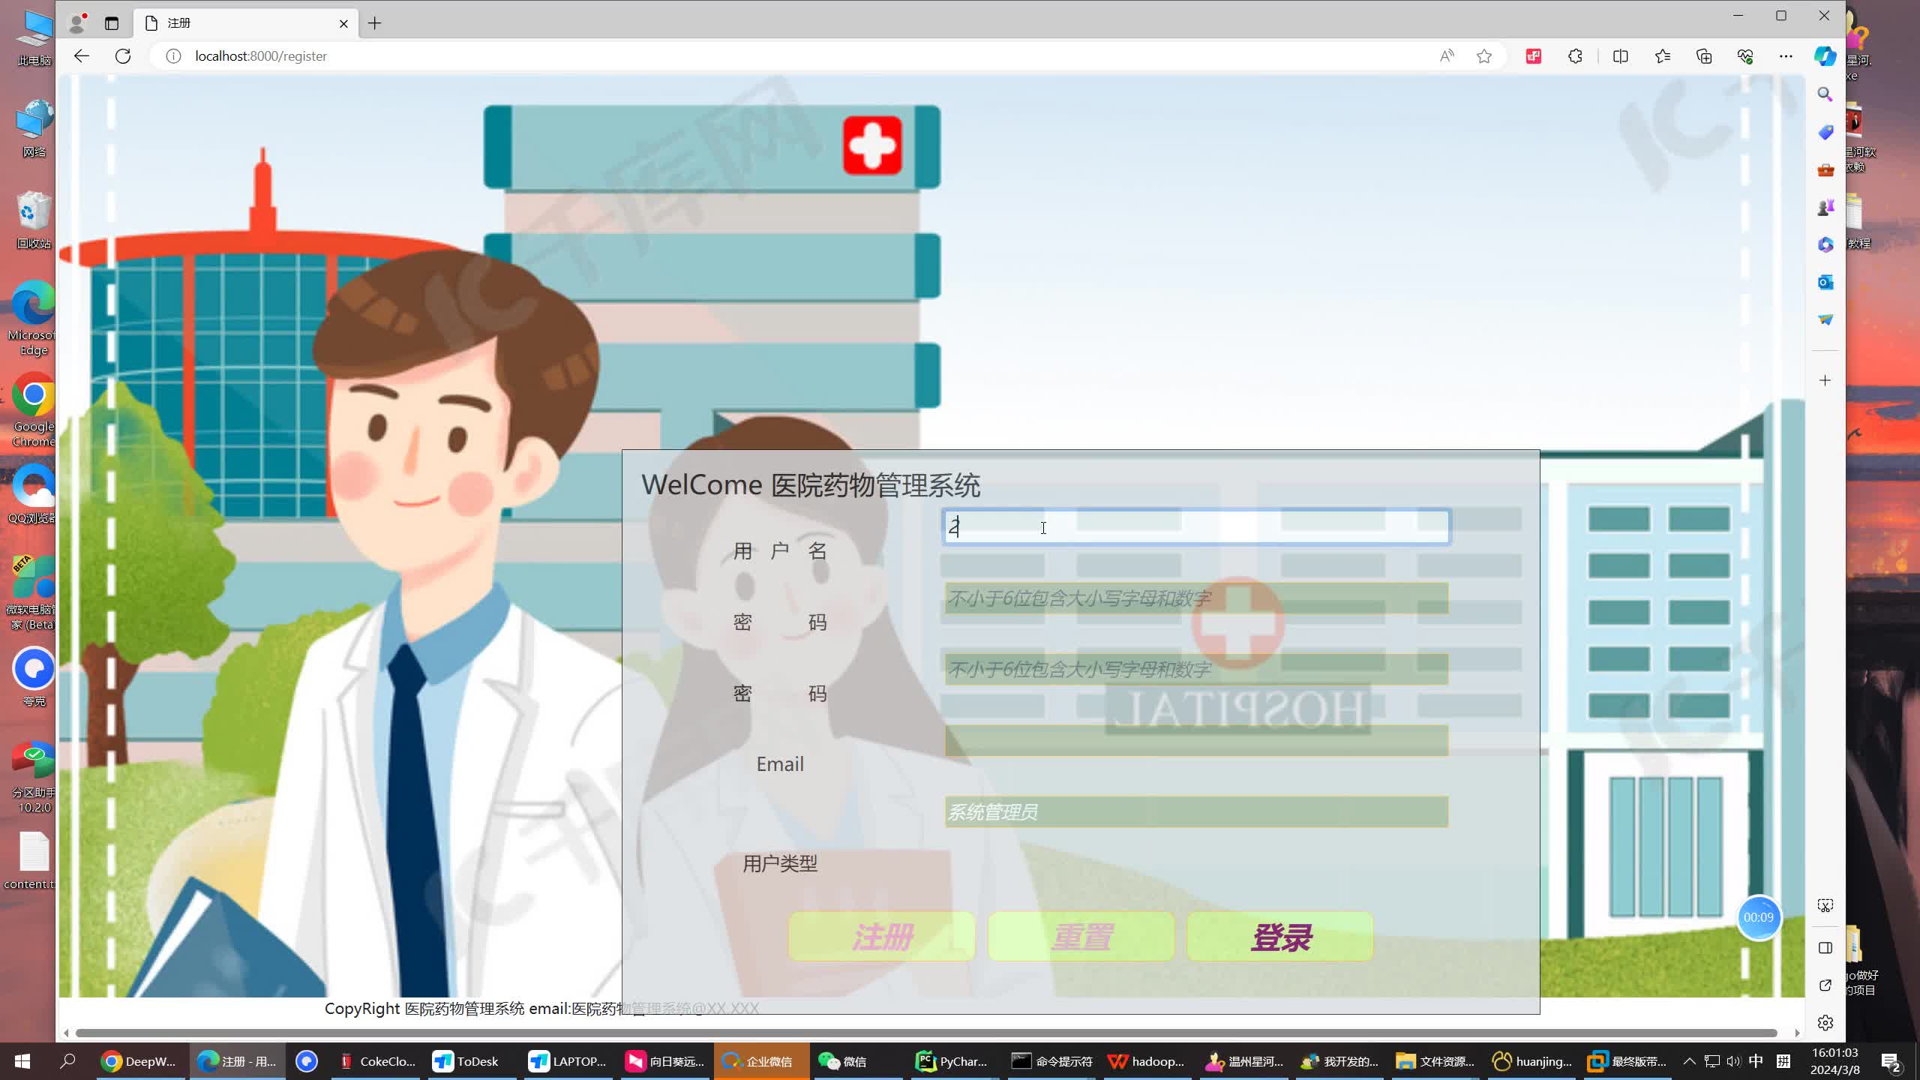Go to 登录 login button

(1279, 937)
